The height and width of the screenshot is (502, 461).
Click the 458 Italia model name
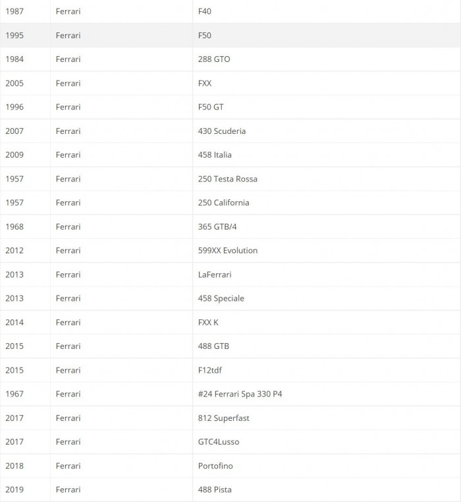(x=215, y=155)
